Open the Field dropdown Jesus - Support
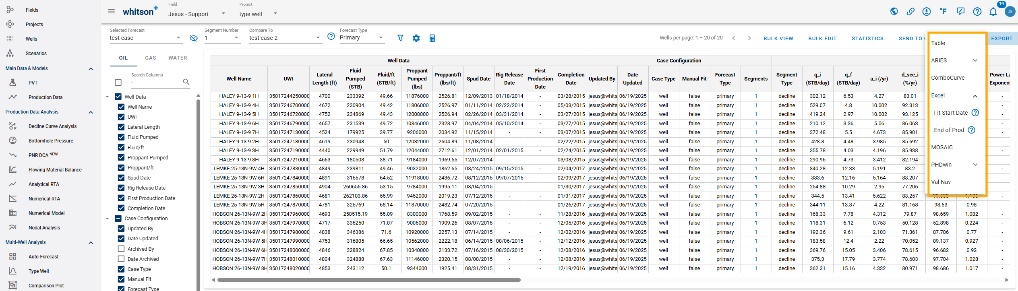Screen dimensions: 1018x291 tap(197, 14)
